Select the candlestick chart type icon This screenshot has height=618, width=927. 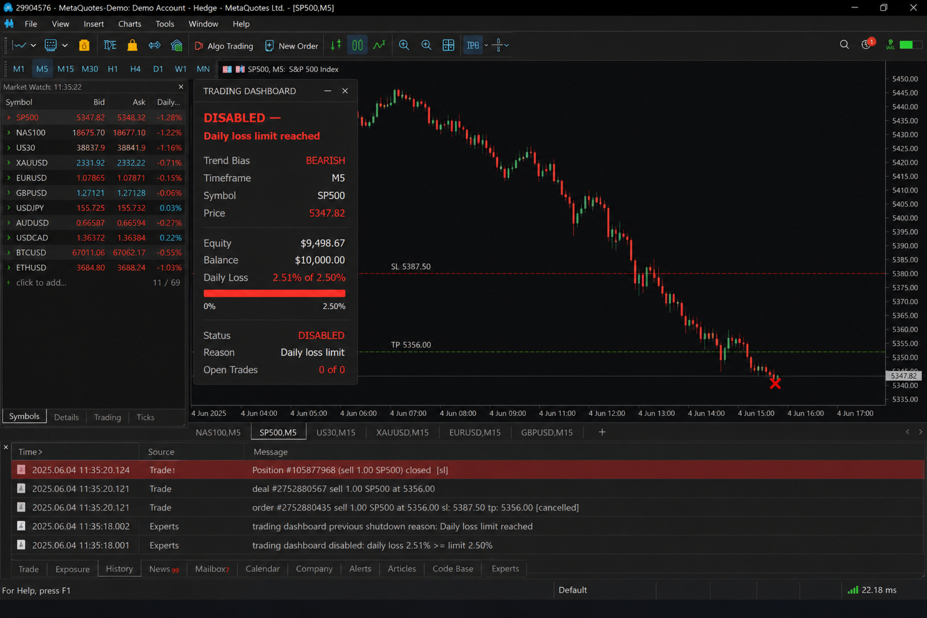tap(358, 45)
